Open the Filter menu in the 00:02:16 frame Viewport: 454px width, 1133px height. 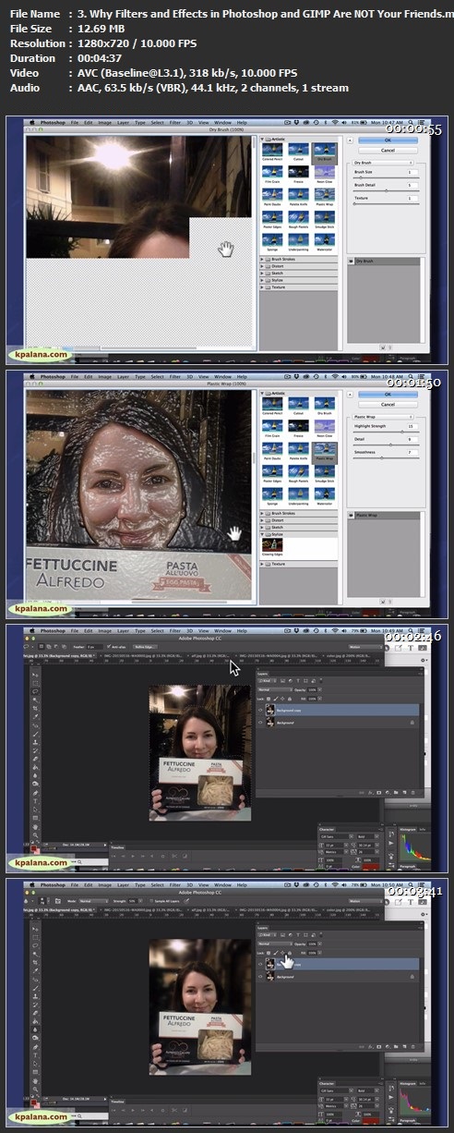(x=175, y=631)
